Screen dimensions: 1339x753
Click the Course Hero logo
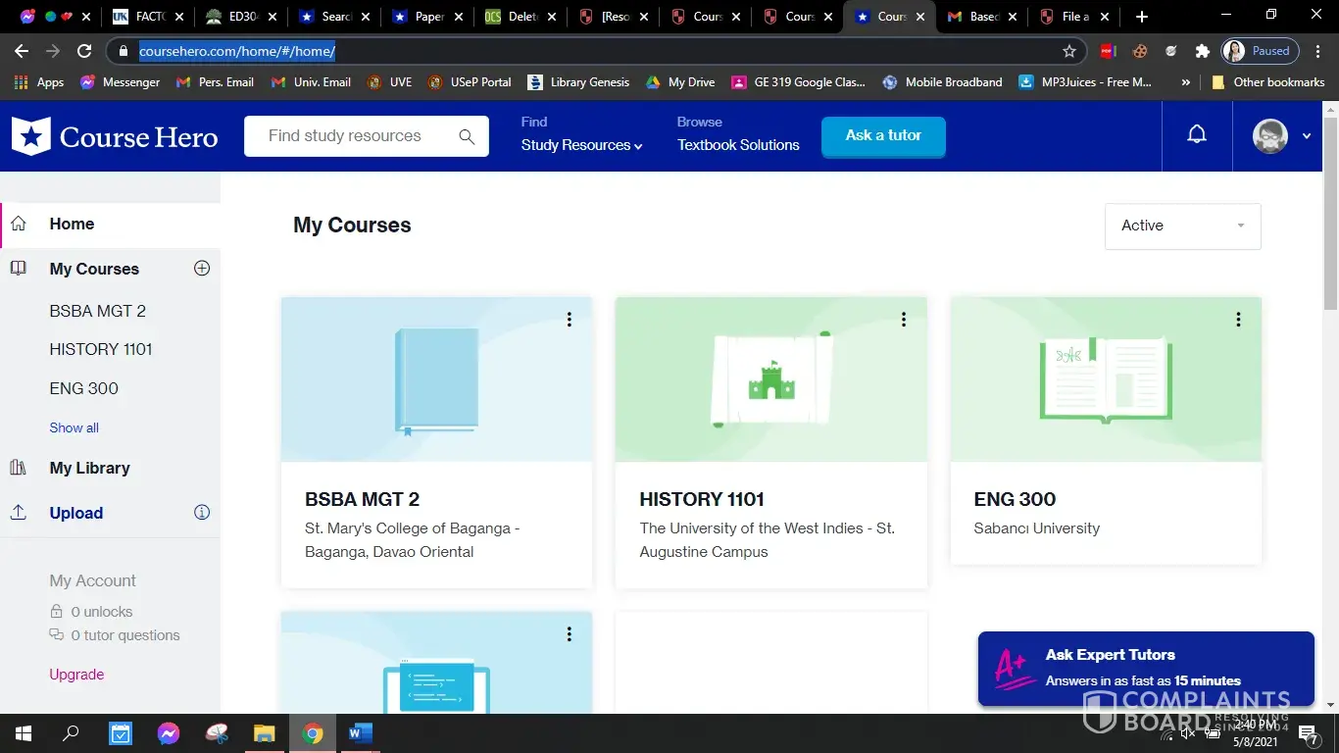pos(115,136)
